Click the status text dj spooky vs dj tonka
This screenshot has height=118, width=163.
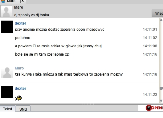tap(32, 15)
